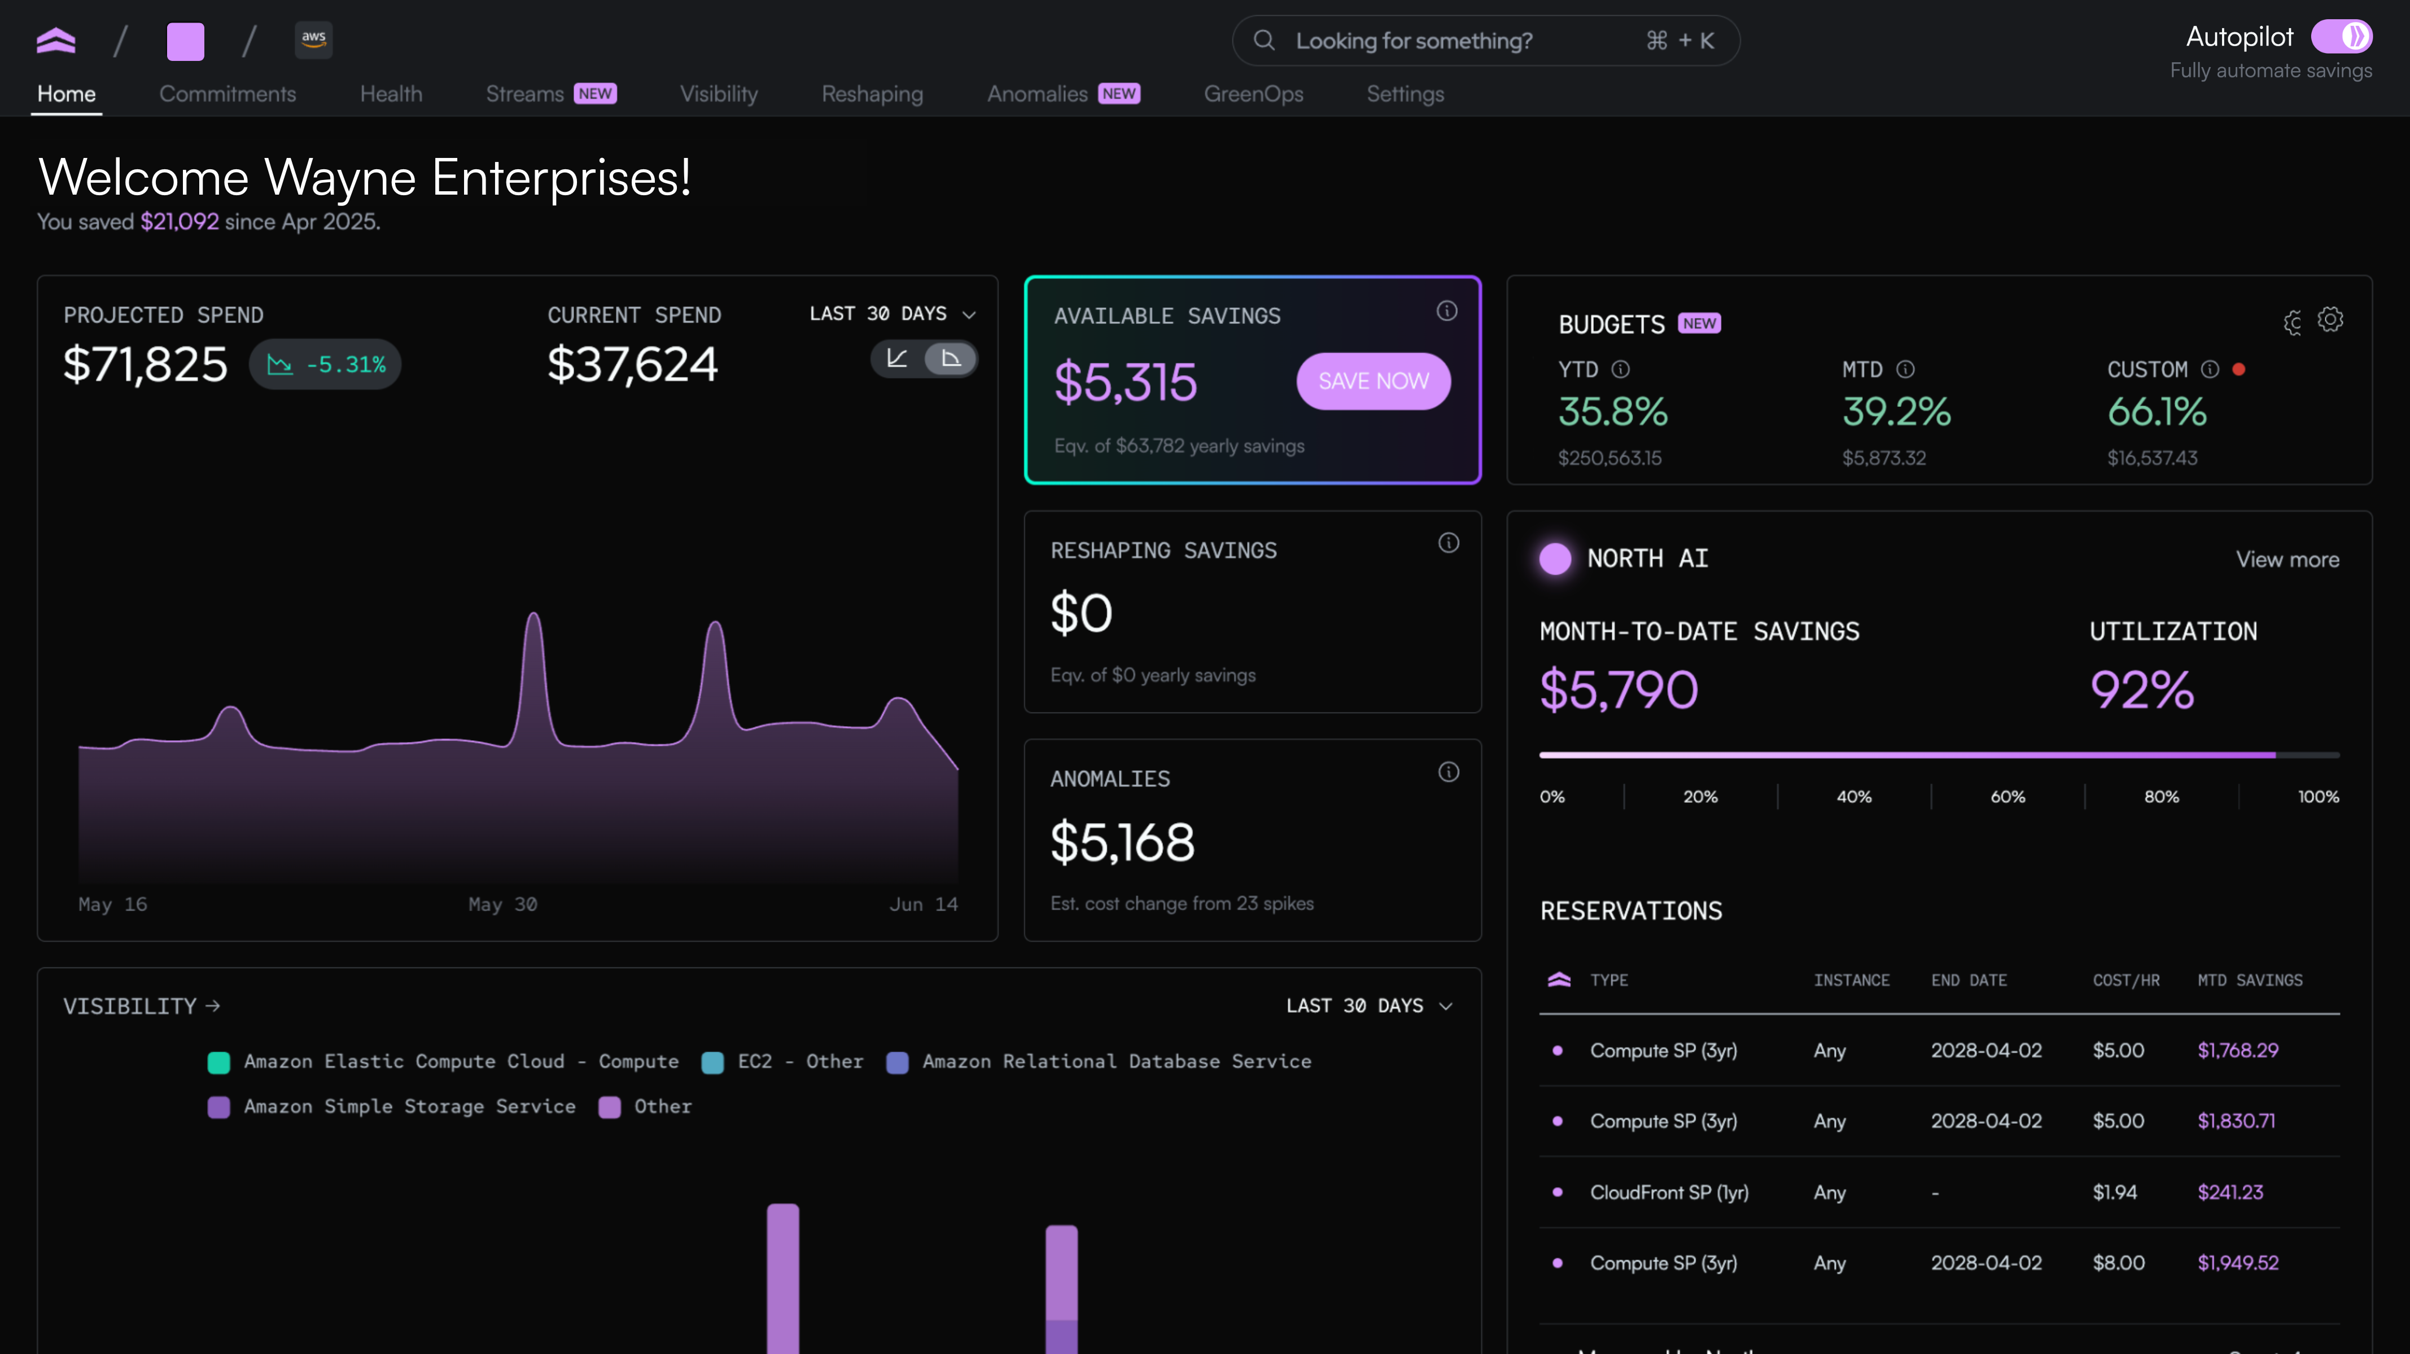Click the red alert dot beside CUSTOM
The image size is (2410, 1354).
pos(2239,370)
